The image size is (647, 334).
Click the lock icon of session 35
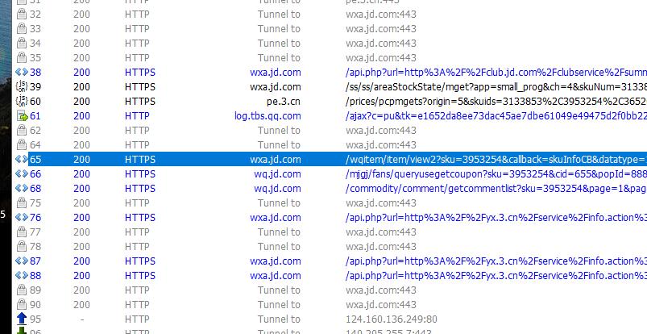22,58
